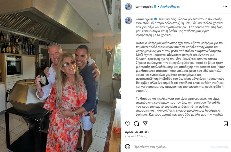The height and width of the screenshot is (152, 231).
Task: Open carmengeiss username in header
Action: pyautogui.click(x=144, y=6)
